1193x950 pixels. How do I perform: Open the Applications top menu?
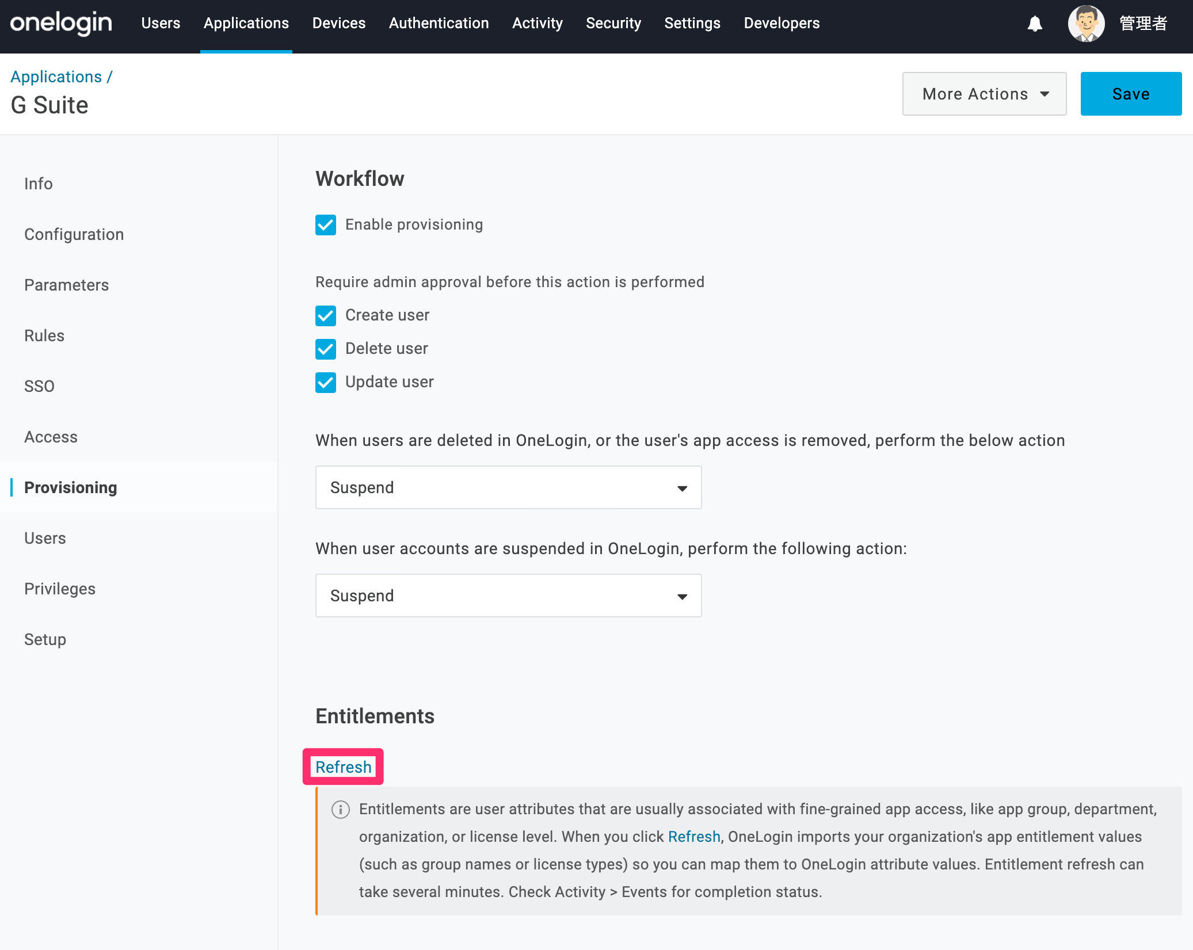coord(246,24)
